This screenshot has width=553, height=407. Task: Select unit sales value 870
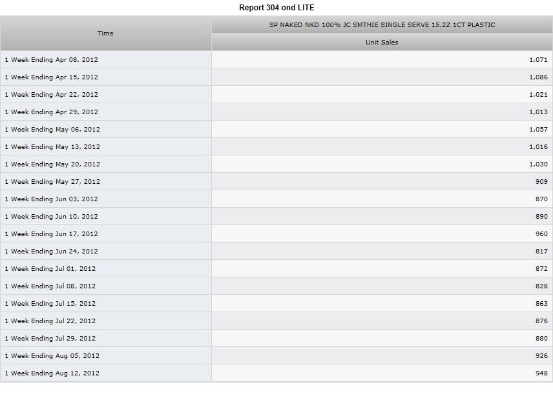tap(541, 199)
